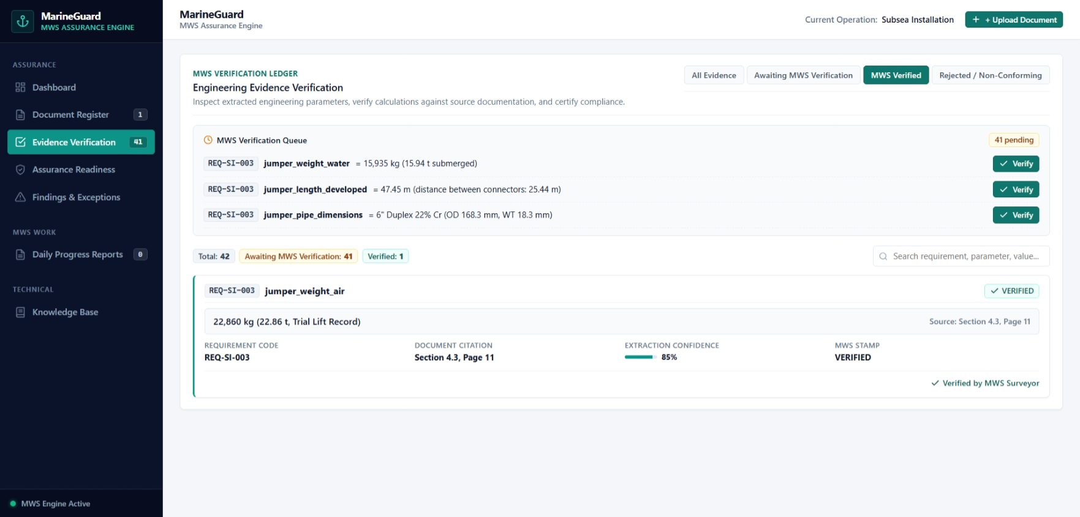The height and width of the screenshot is (517, 1080).
Task: Click the magnifier icon in search box
Action: [883, 256]
